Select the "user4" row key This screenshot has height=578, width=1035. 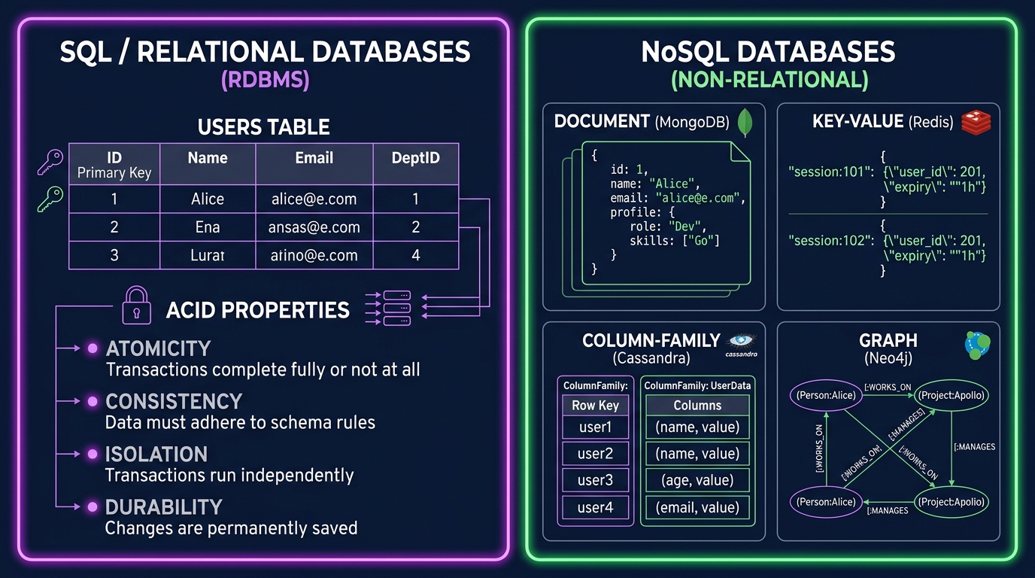(595, 507)
